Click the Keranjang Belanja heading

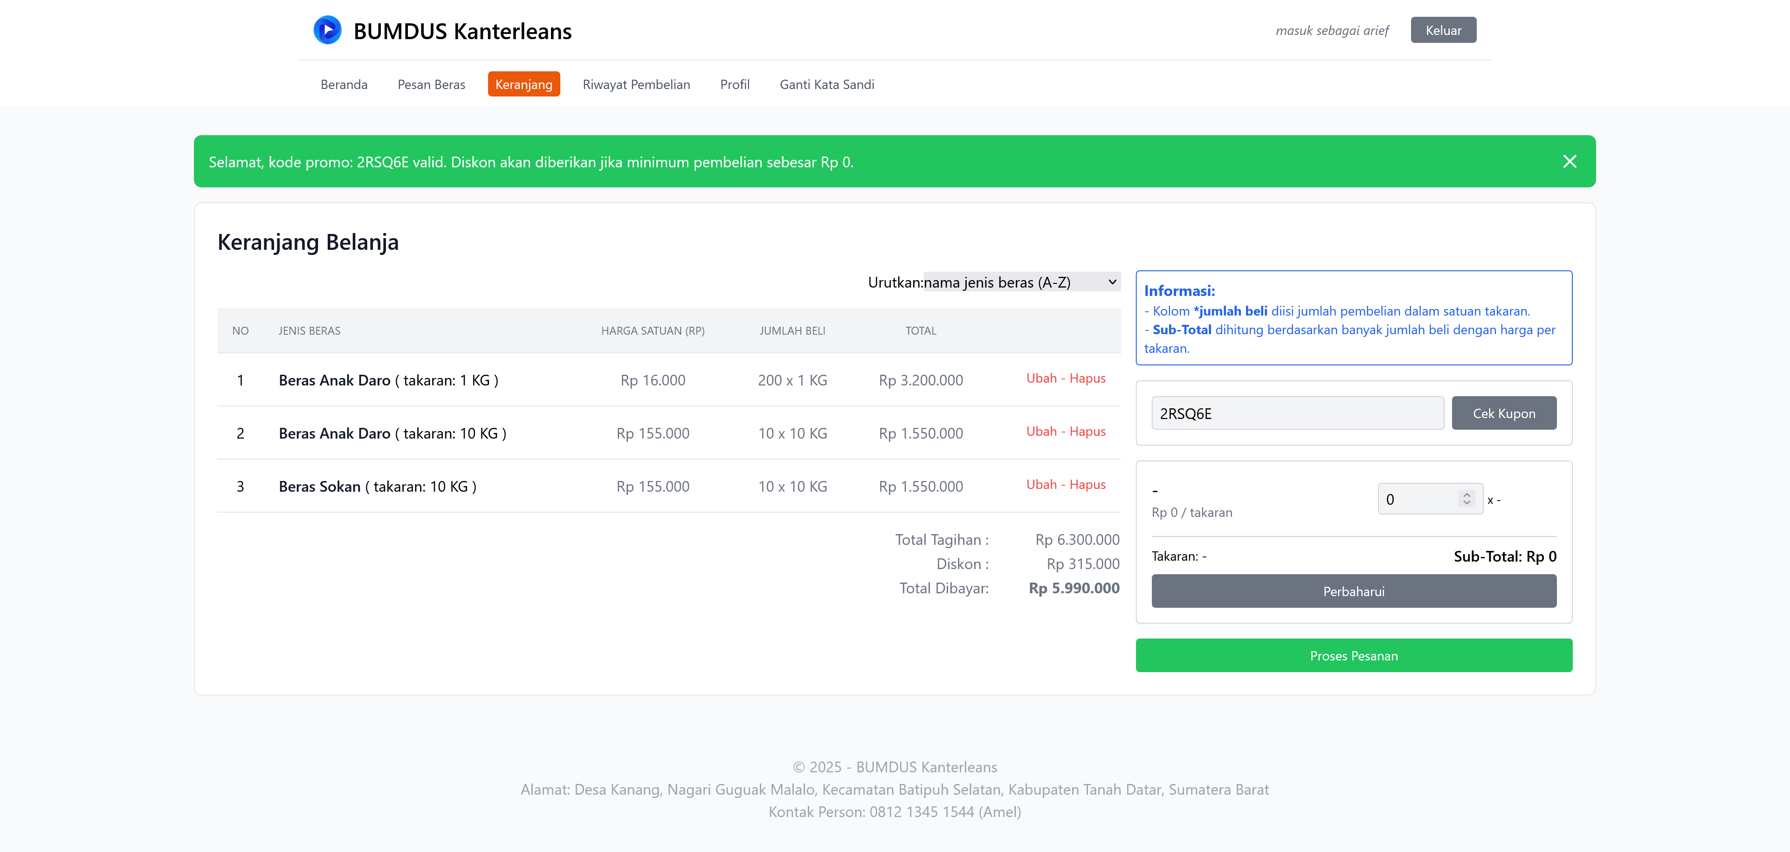click(x=308, y=242)
